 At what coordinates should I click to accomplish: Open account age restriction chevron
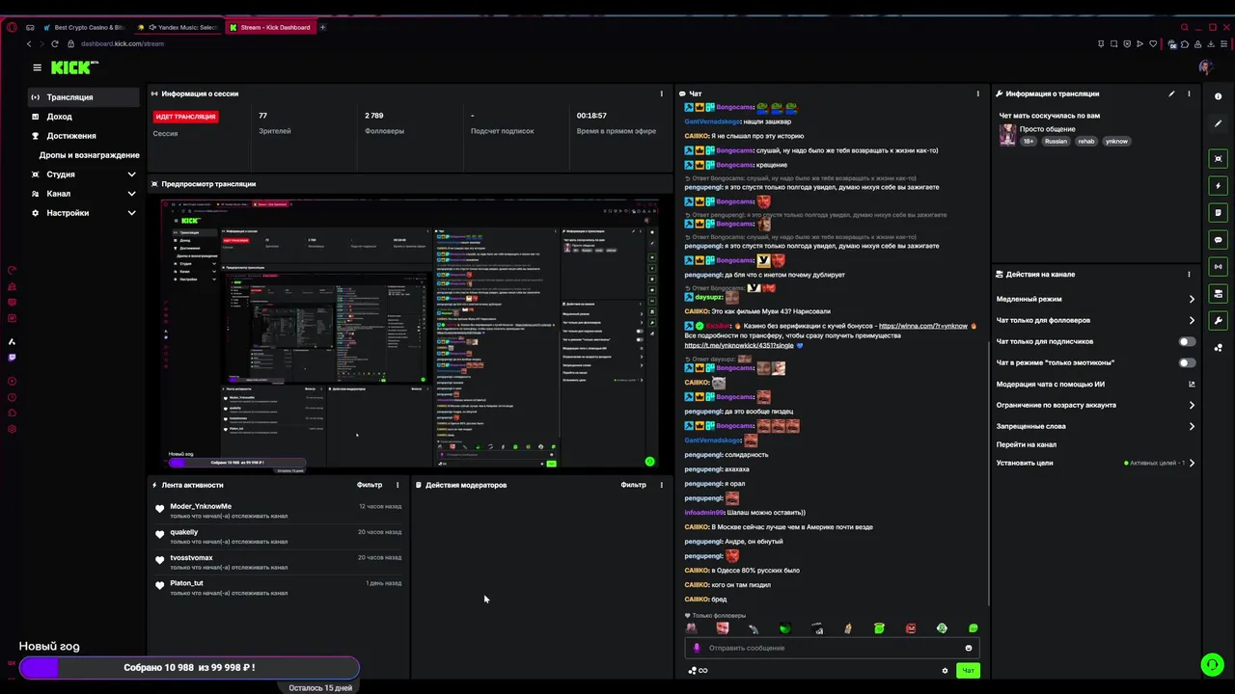(x=1192, y=405)
